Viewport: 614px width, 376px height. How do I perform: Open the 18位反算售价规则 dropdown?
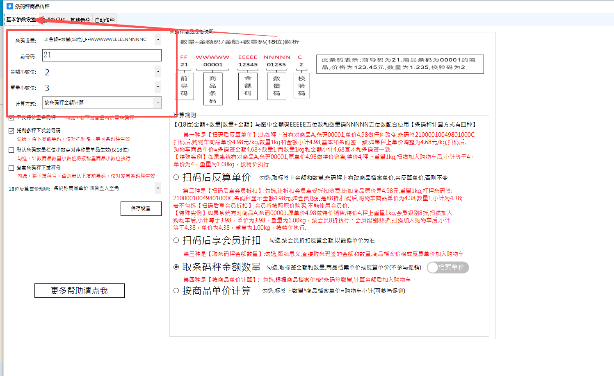tap(158, 188)
